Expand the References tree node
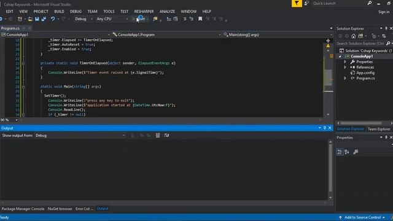Viewport: 393px width, 221px height. [x=345, y=68]
